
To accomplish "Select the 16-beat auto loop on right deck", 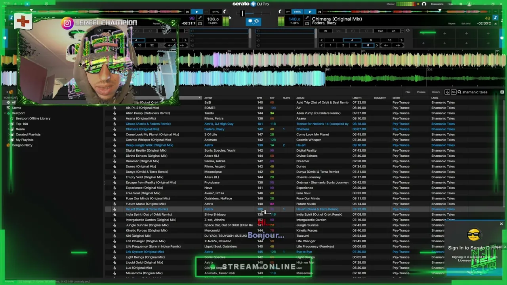I will pyautogui.click(x=389, y=40).
